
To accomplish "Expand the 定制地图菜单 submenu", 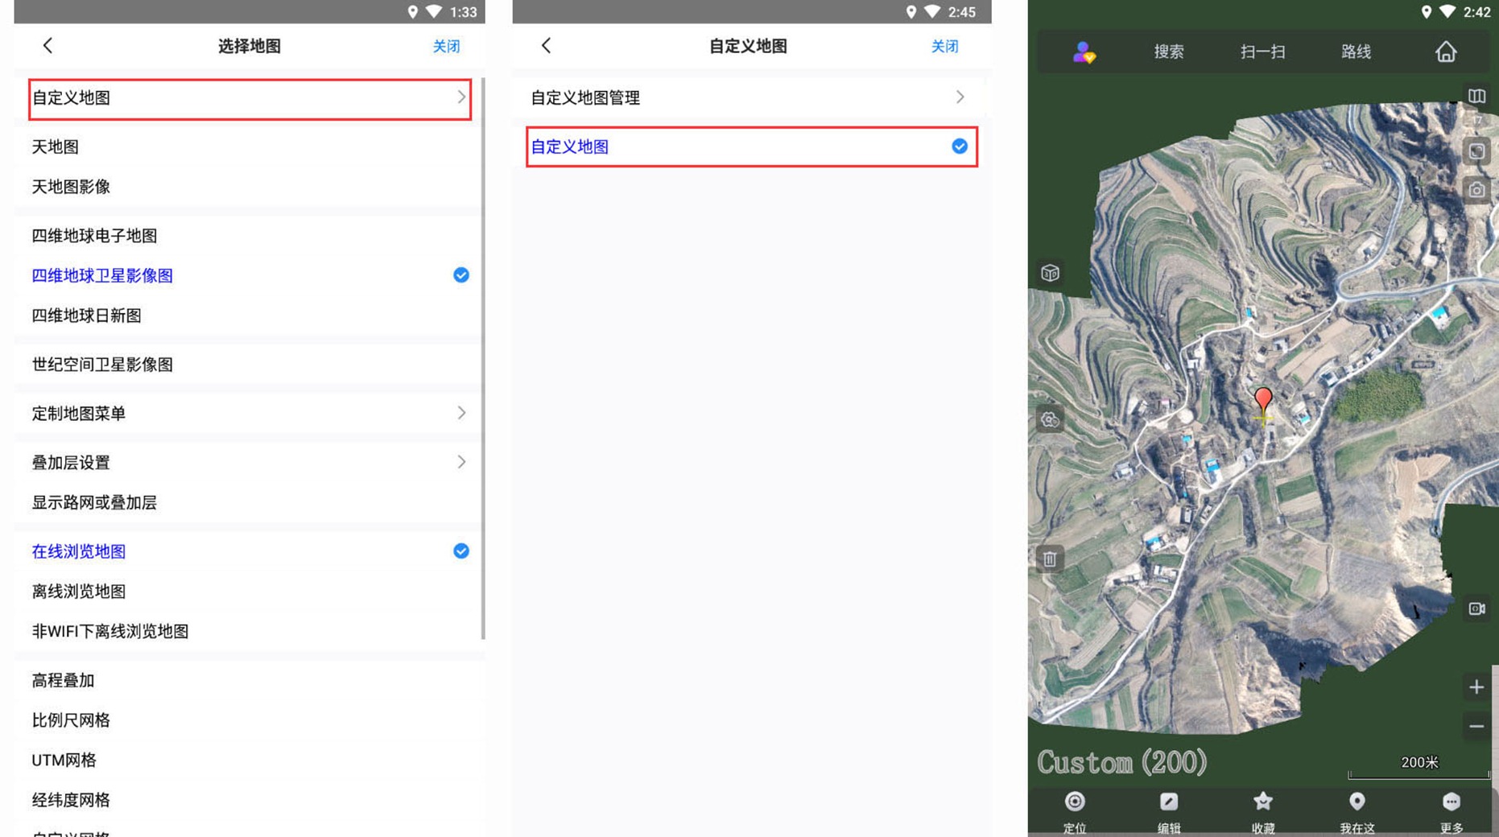I will 250,413.
